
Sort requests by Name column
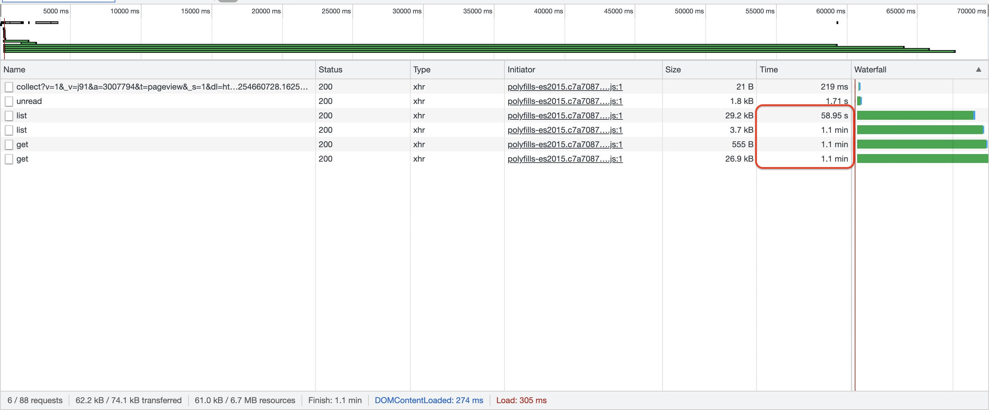tap(14, 69)
